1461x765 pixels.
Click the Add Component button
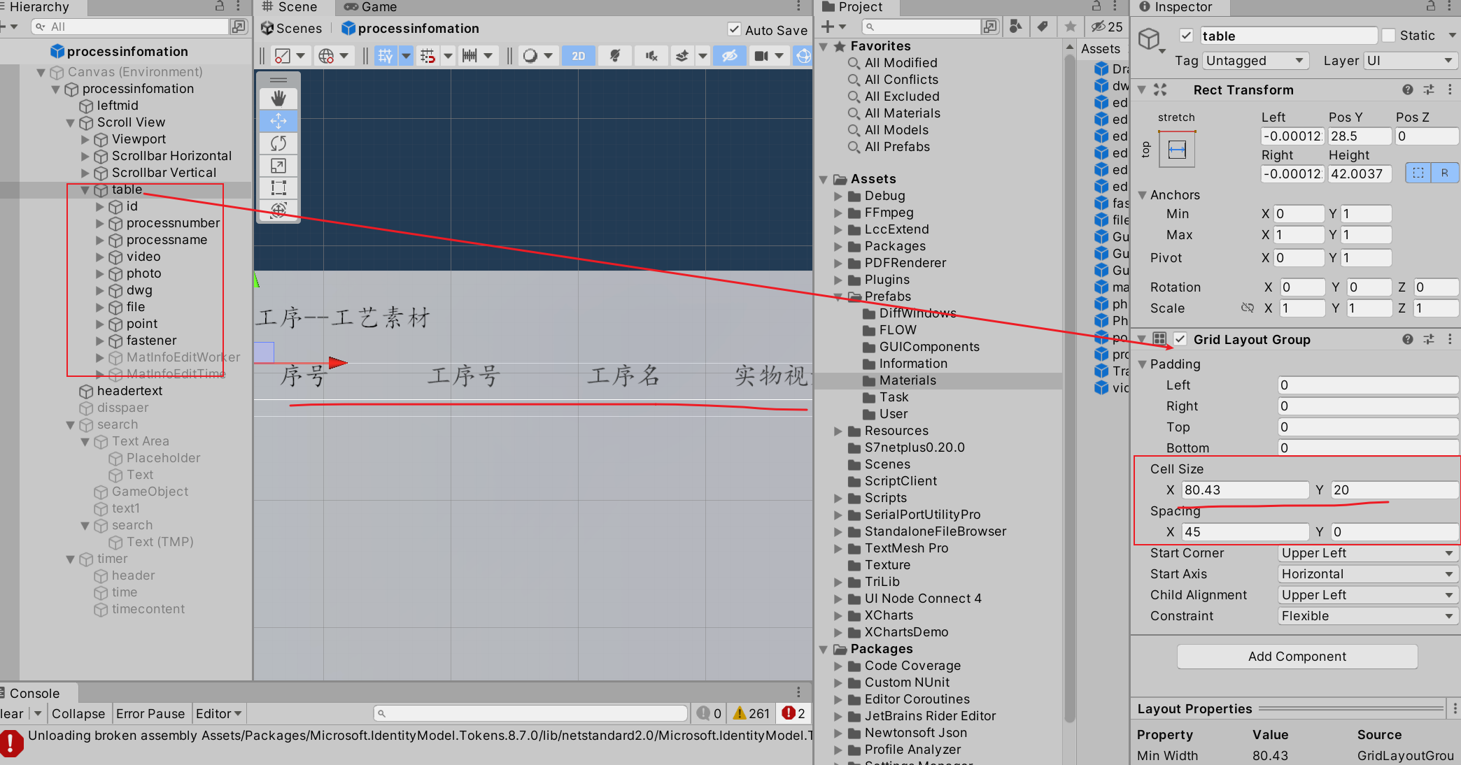1297,657
